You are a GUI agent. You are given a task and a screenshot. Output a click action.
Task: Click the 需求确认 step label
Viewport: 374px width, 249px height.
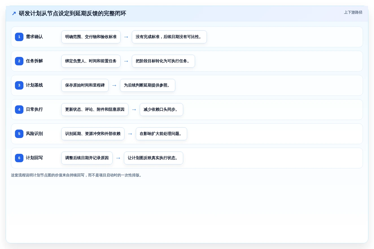pos(34,37)
